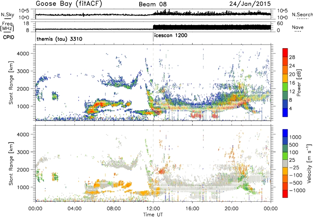Click the 'Power [dB]' colorbar label
Screen dimensions: 313x217
299,83
